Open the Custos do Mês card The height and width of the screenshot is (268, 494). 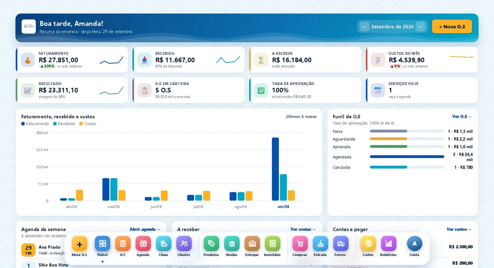(422, 60)
